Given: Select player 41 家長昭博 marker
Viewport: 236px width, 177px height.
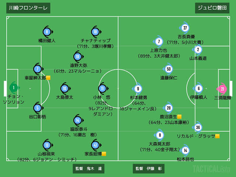Looking at the screenshot, I should click(95, 145).
